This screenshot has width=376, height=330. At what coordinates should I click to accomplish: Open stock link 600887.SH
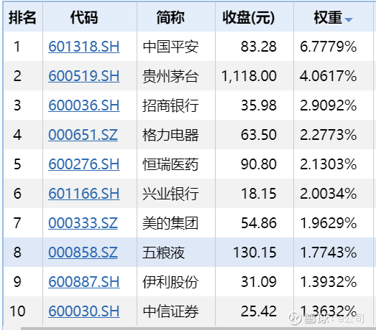tap(84, 282)
